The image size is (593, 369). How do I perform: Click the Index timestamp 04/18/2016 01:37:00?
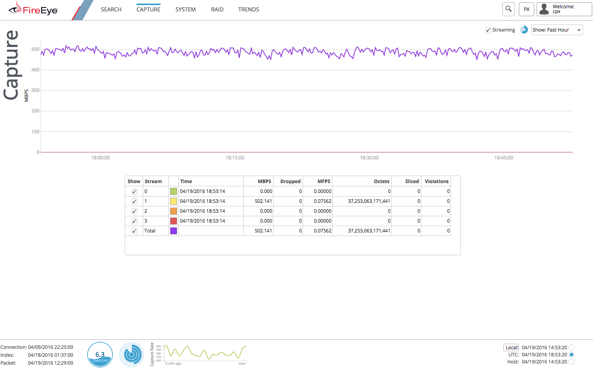[51, 355]
